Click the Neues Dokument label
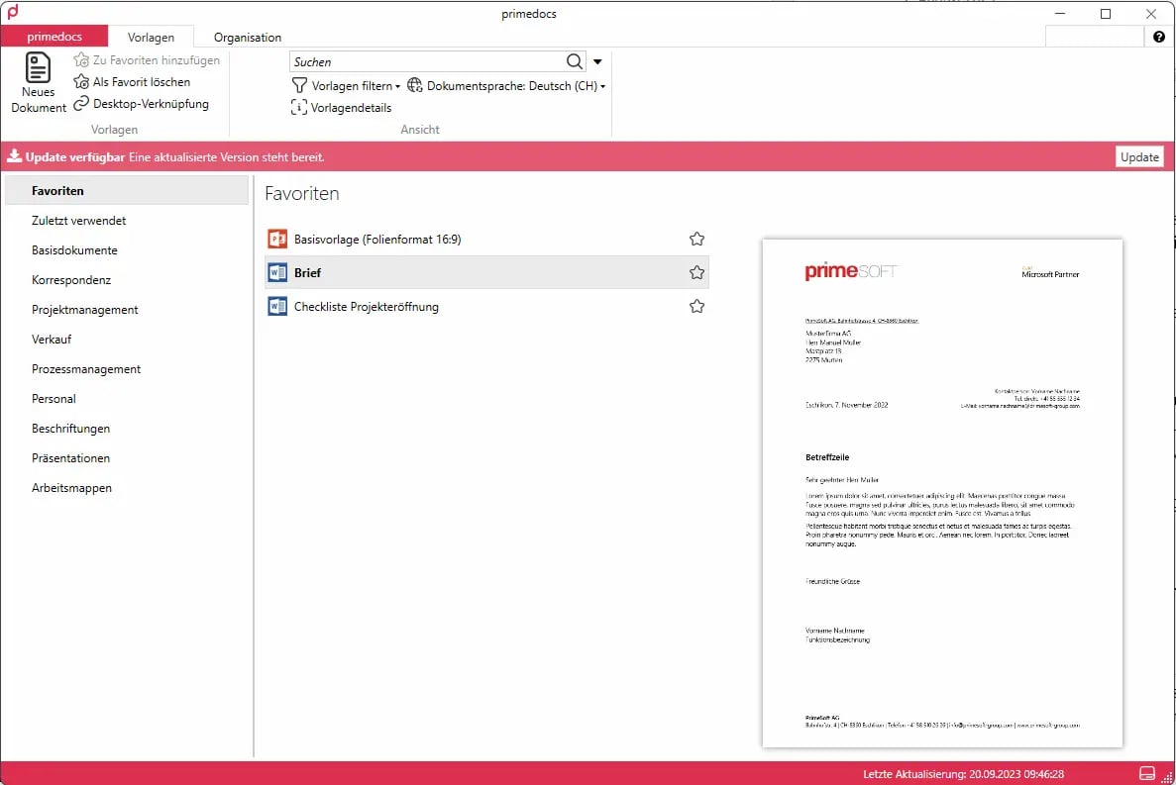The width and height of the screenshot is (1176, 785). point(39,100)
